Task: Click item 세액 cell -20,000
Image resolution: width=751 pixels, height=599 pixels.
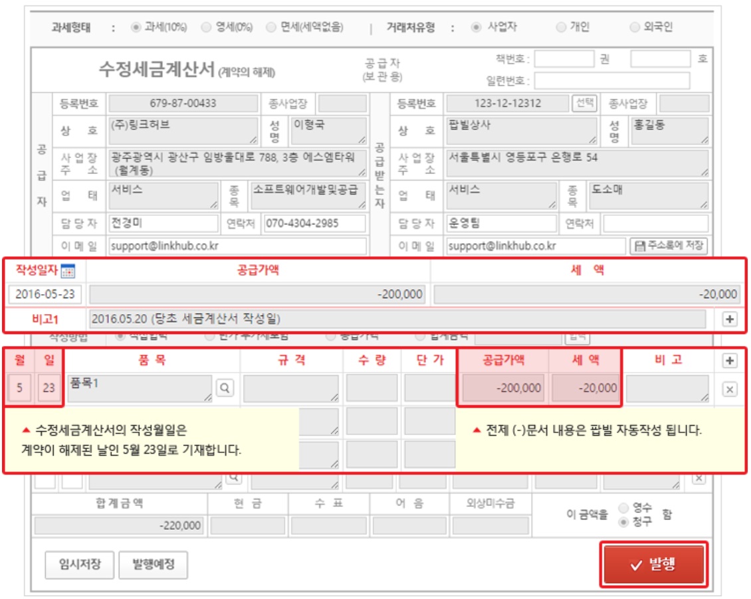Action: point(586,388)
